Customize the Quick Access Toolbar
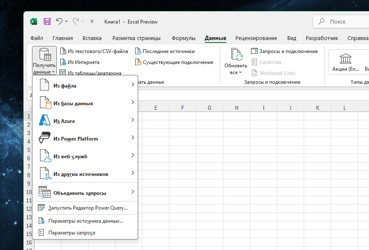Image resolution: width=369 pixels, height=250 pixels. (x=92, y=21)
